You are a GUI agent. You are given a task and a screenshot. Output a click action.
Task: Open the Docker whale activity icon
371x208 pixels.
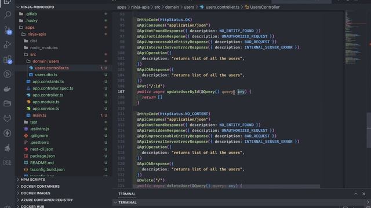[x=8, y=89]
